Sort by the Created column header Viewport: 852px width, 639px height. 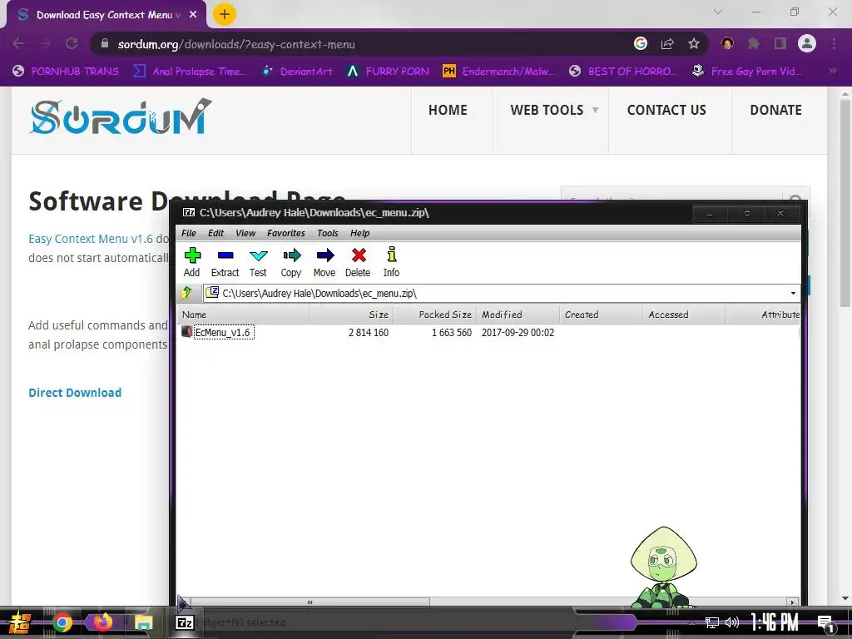(x=601, y=315)
